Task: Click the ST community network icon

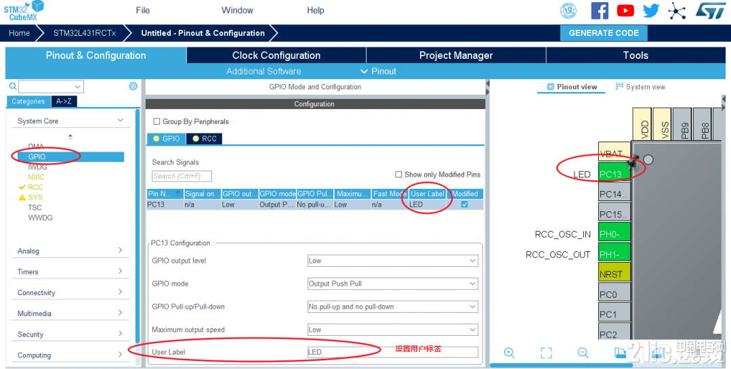Action: pyautogui.click(x=677, y=11)
